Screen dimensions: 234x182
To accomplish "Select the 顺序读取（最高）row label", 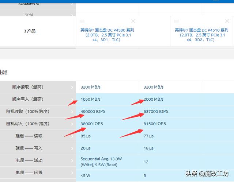I will tap(28, 87).
